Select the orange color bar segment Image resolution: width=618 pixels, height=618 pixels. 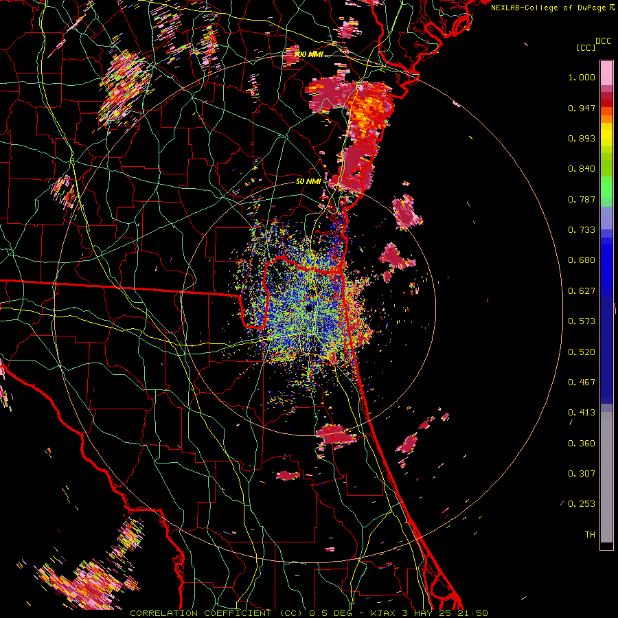pyautogui.click(x=606, y=119)
